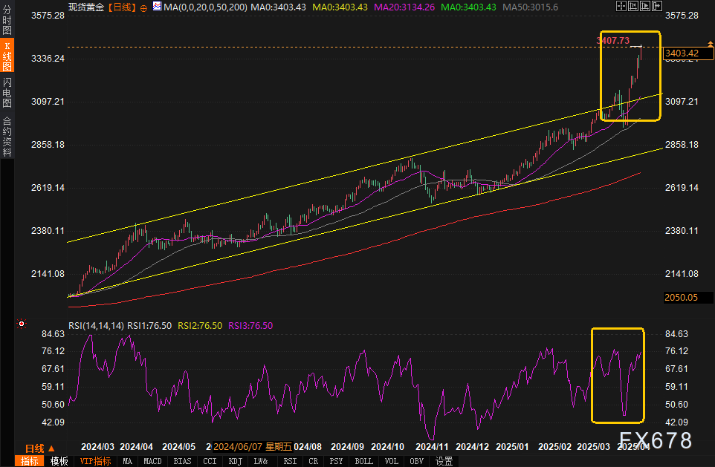Image resolution: width=715 pixels, height=467 pixels.
Task: Open the VIP指标 tab
Action: 95,461
